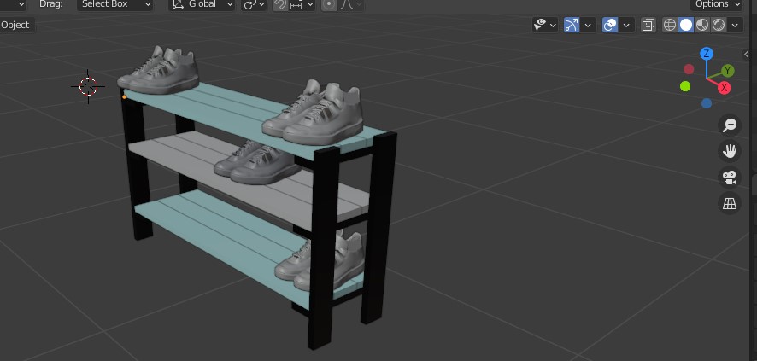This screenshot has width=757, height=361.
Task: Toggle X-ray mode
Action: click(x=648, y=25)
